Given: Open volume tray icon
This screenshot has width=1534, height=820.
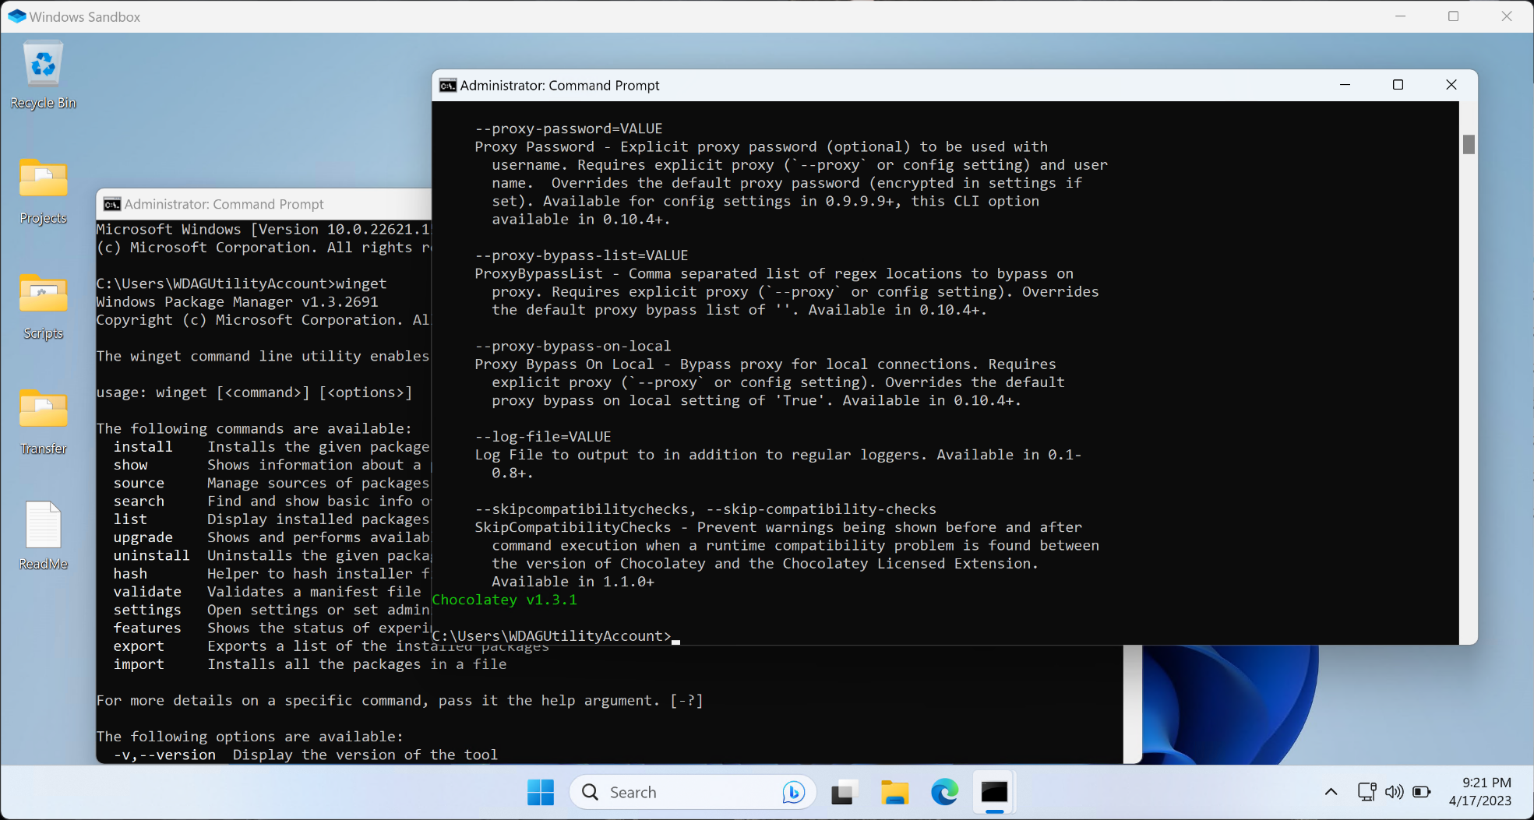Looking at the screenshot, I should 1395,792.
